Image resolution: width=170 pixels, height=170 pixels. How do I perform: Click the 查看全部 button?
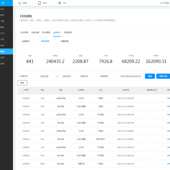pos(163,76)
